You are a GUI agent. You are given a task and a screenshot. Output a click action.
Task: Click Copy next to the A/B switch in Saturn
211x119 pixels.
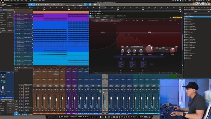tap(137, 20)
